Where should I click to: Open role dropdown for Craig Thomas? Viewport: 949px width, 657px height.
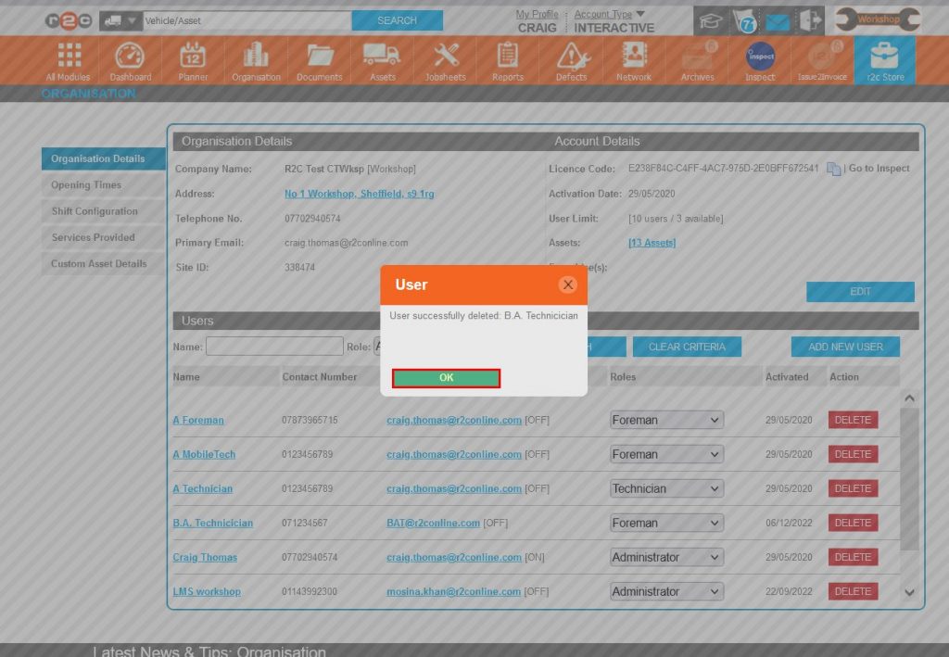666,557
